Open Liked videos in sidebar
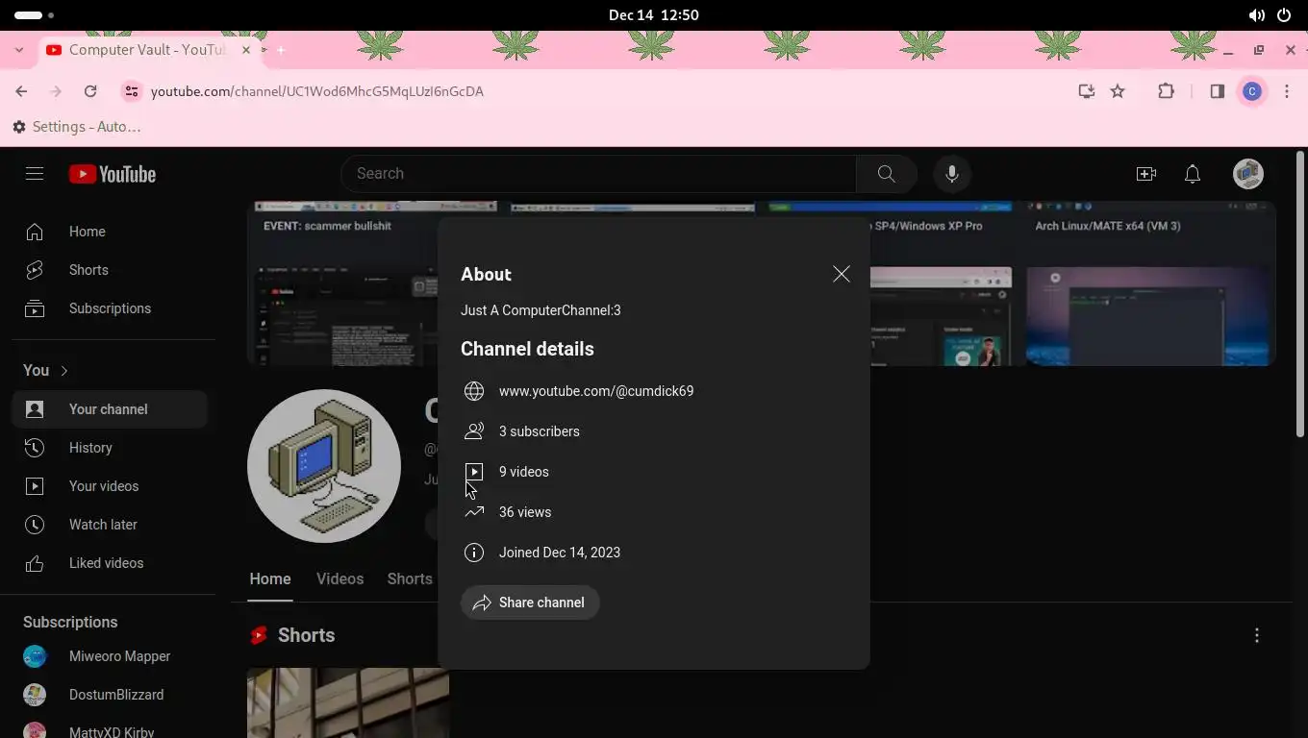 point(110,563)
